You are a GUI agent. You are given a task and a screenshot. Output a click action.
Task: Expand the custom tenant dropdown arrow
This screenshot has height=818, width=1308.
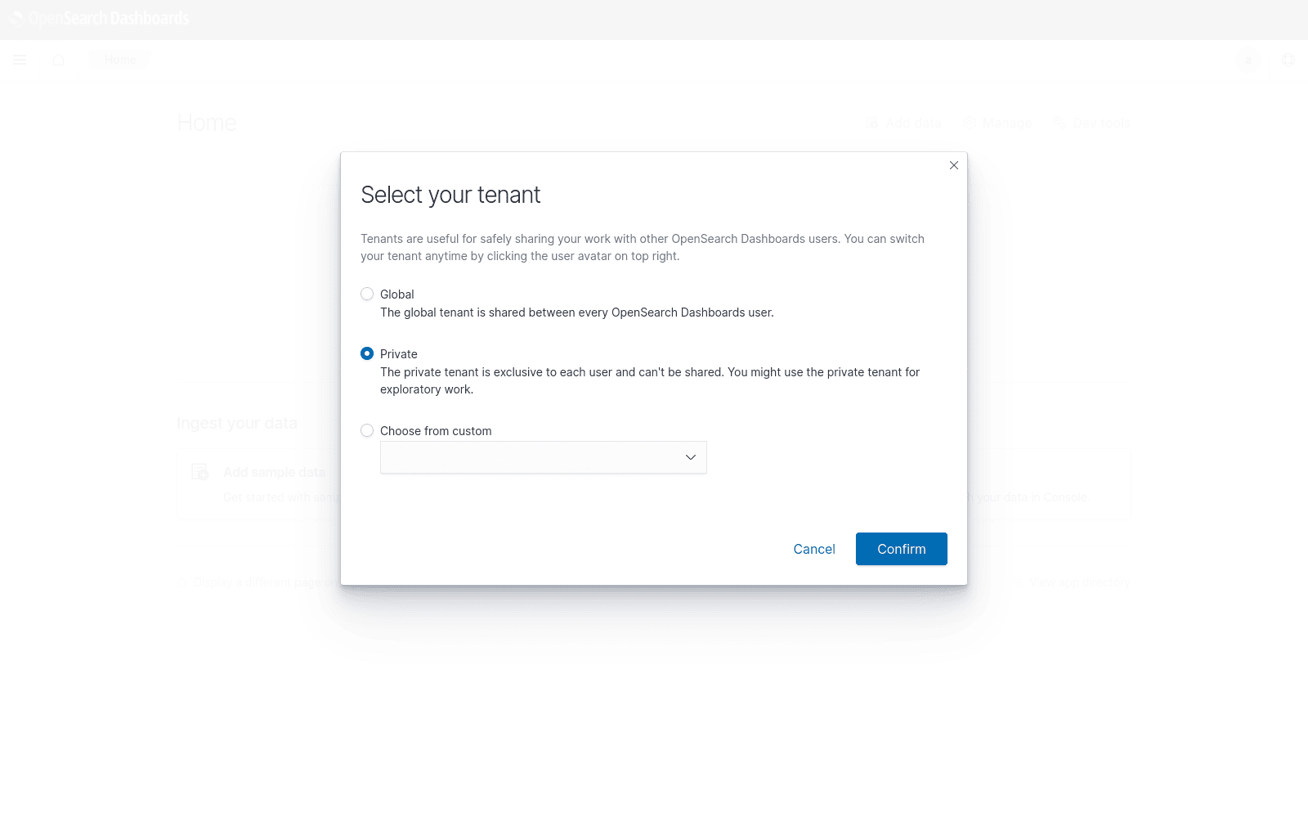(x=690, y=457)
